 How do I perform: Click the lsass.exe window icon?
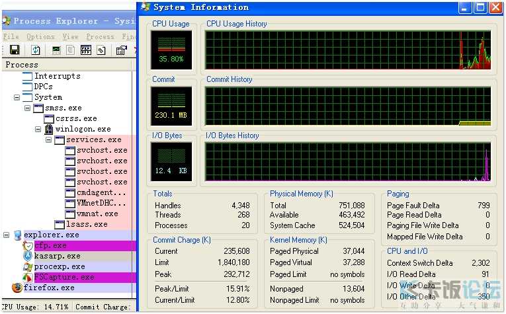[60, 224]
